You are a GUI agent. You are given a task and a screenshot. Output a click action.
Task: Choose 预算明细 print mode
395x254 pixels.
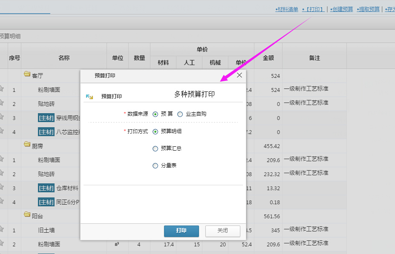(155, 131)
